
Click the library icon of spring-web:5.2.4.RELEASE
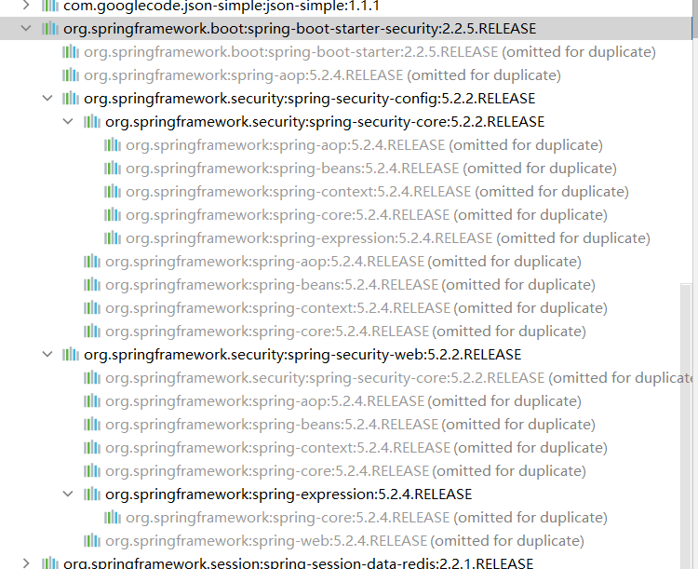pos(92,540)
